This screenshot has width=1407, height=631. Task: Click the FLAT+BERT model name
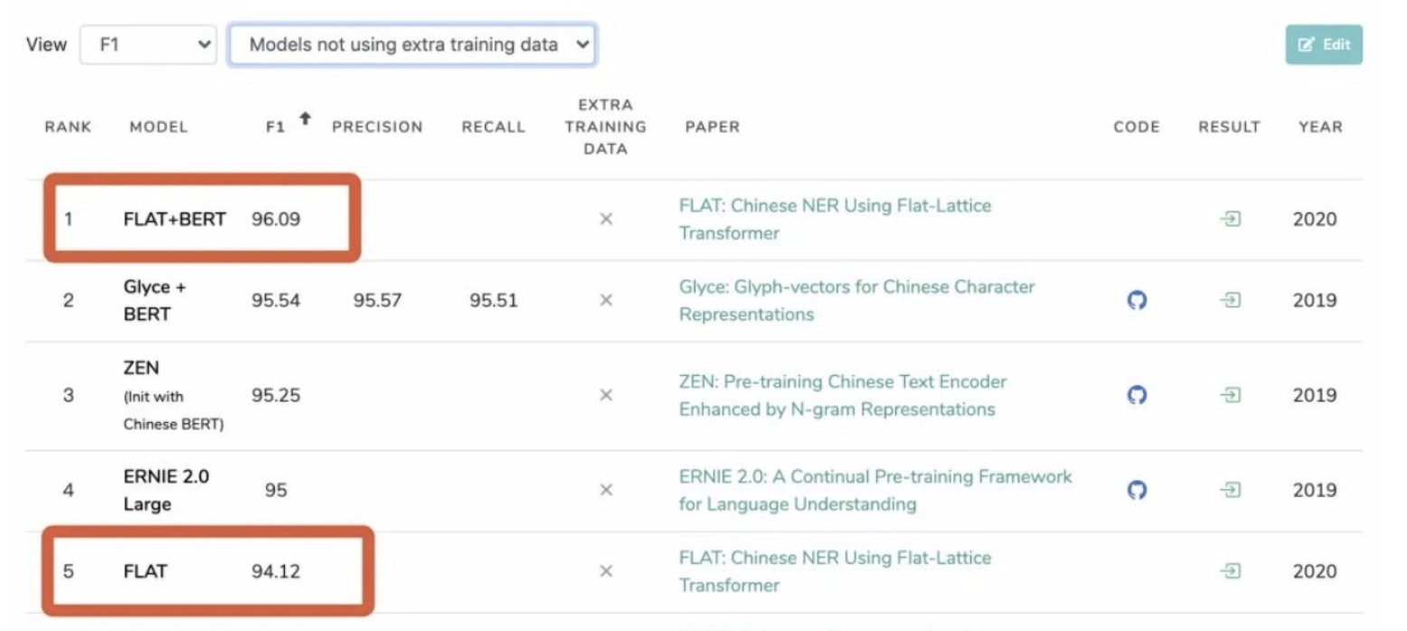coord(175,219)
